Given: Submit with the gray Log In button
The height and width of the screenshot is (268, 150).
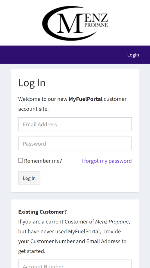Looking at the screenshot, I should [29, 178].
